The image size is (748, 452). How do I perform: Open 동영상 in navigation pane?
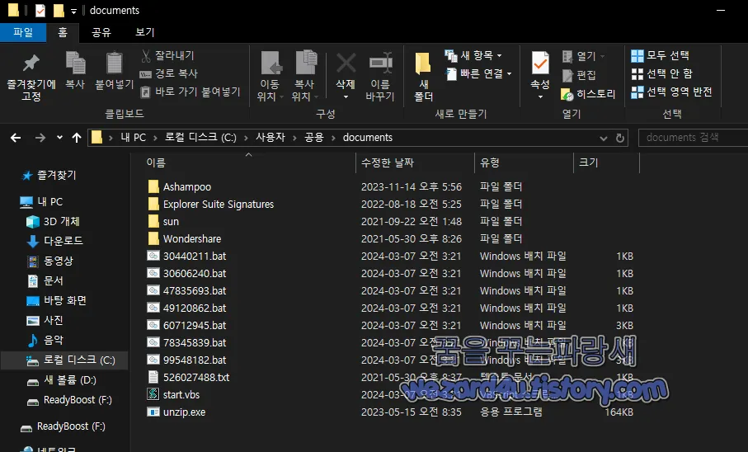pos(49,261)
